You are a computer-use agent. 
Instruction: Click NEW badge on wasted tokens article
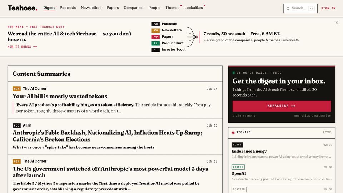click(17, 89)
